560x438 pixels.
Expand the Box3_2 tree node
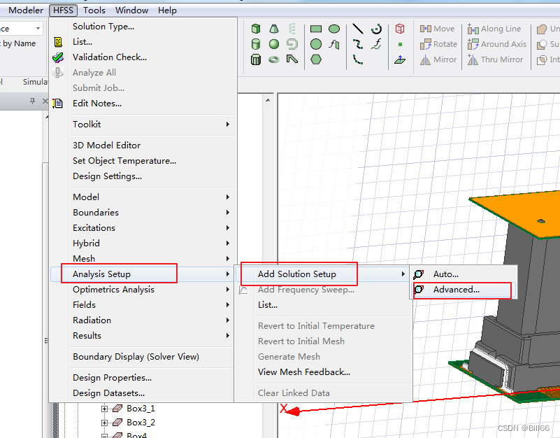tap(104, 423)
